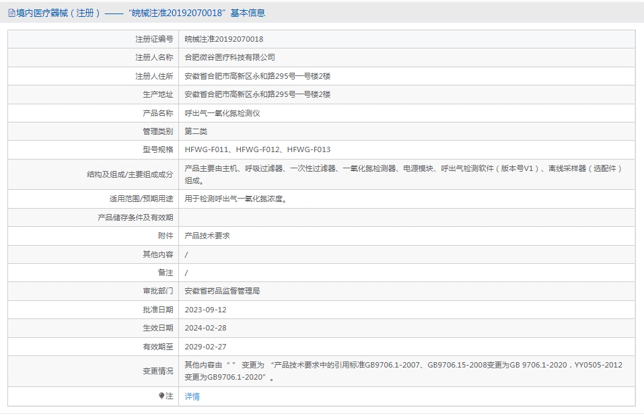Screen dimensions: 644x414
Task: Click the 注册人住所 address value
Action: tap(258, 76)
